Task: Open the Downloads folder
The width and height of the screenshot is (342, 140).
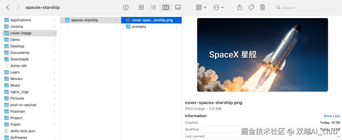Action: click(x=30, y=59)
